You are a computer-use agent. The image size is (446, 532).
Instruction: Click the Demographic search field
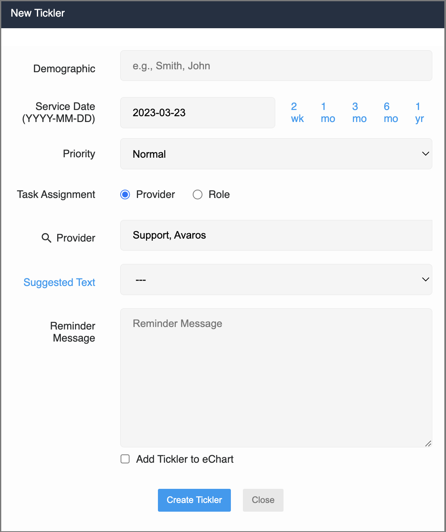(x=276, y=66)
